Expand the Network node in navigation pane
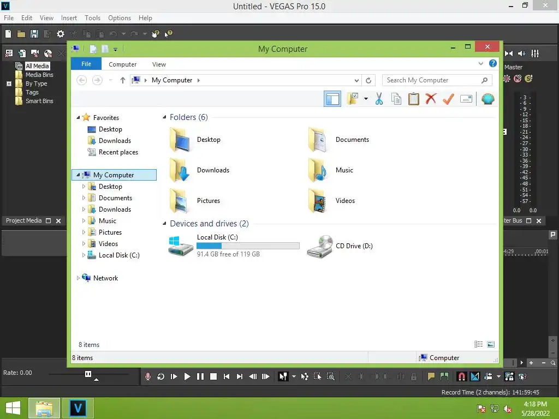The width and height of the screenshot is (559, 419). click(78, 278)
